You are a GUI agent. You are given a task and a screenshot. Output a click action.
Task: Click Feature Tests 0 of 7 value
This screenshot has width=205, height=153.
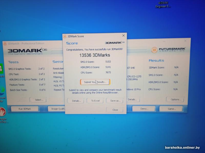[x=42, y=85]
